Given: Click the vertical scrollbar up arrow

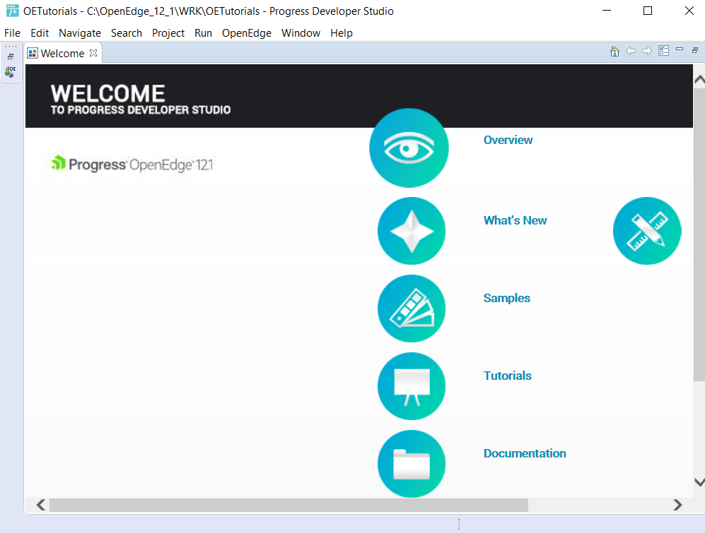Looking at the screenshot, I should (699, 80).
